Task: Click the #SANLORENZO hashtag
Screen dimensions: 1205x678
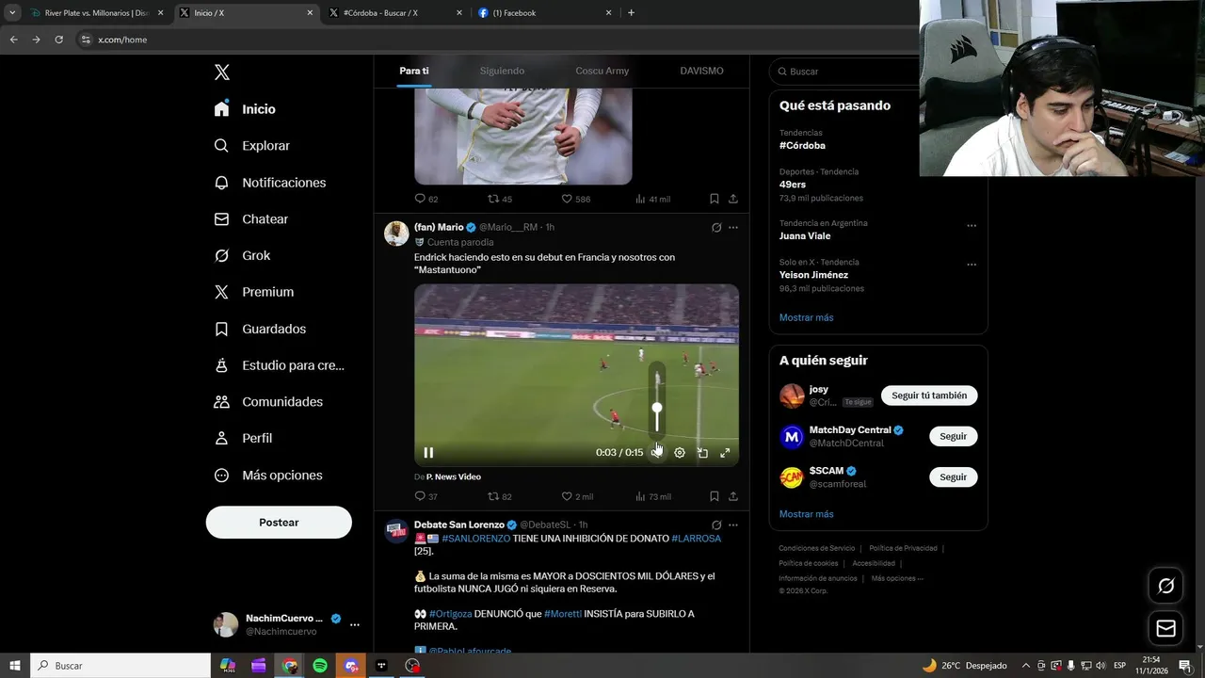Action: click(475, 539)
